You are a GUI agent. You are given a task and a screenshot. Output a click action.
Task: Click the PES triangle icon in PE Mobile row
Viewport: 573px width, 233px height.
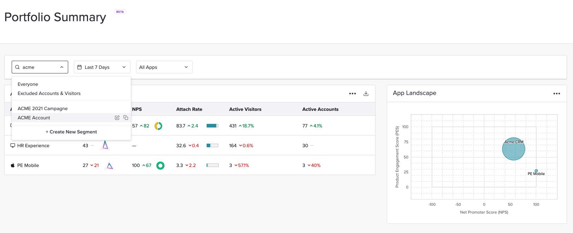pos(110,165)
